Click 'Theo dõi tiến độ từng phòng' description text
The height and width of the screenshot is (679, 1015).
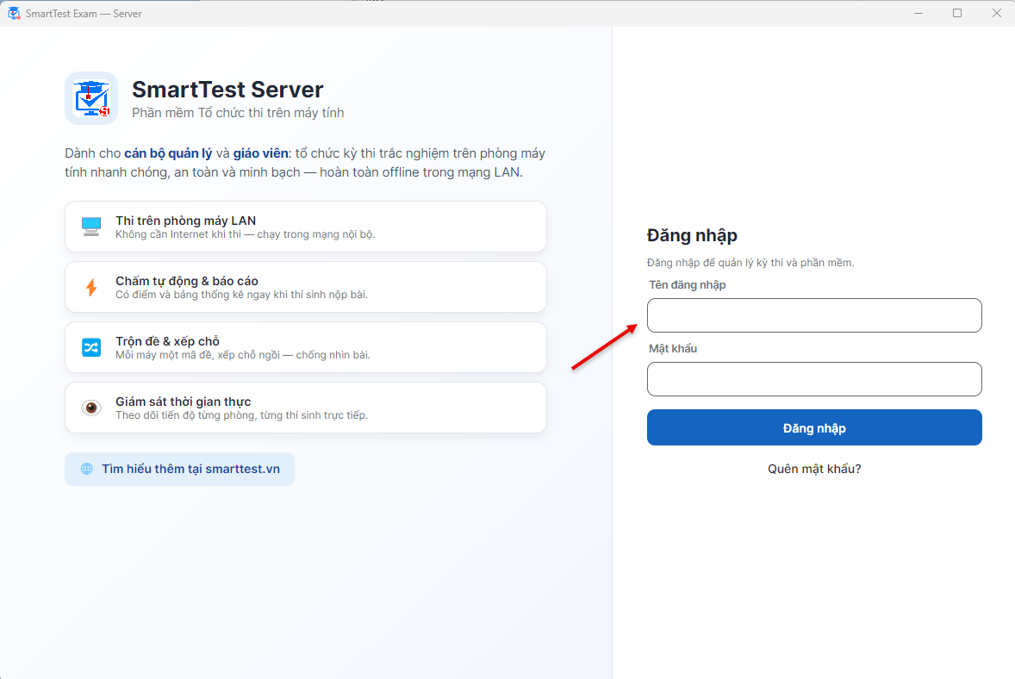(241, 415)
